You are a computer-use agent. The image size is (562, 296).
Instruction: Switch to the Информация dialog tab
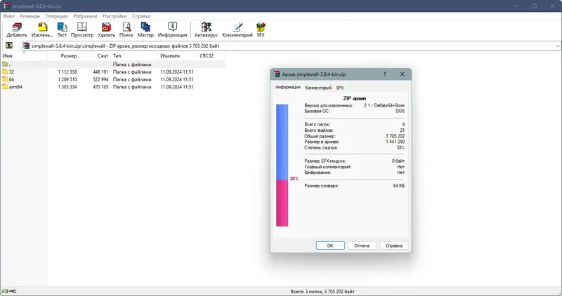(288, 88)
